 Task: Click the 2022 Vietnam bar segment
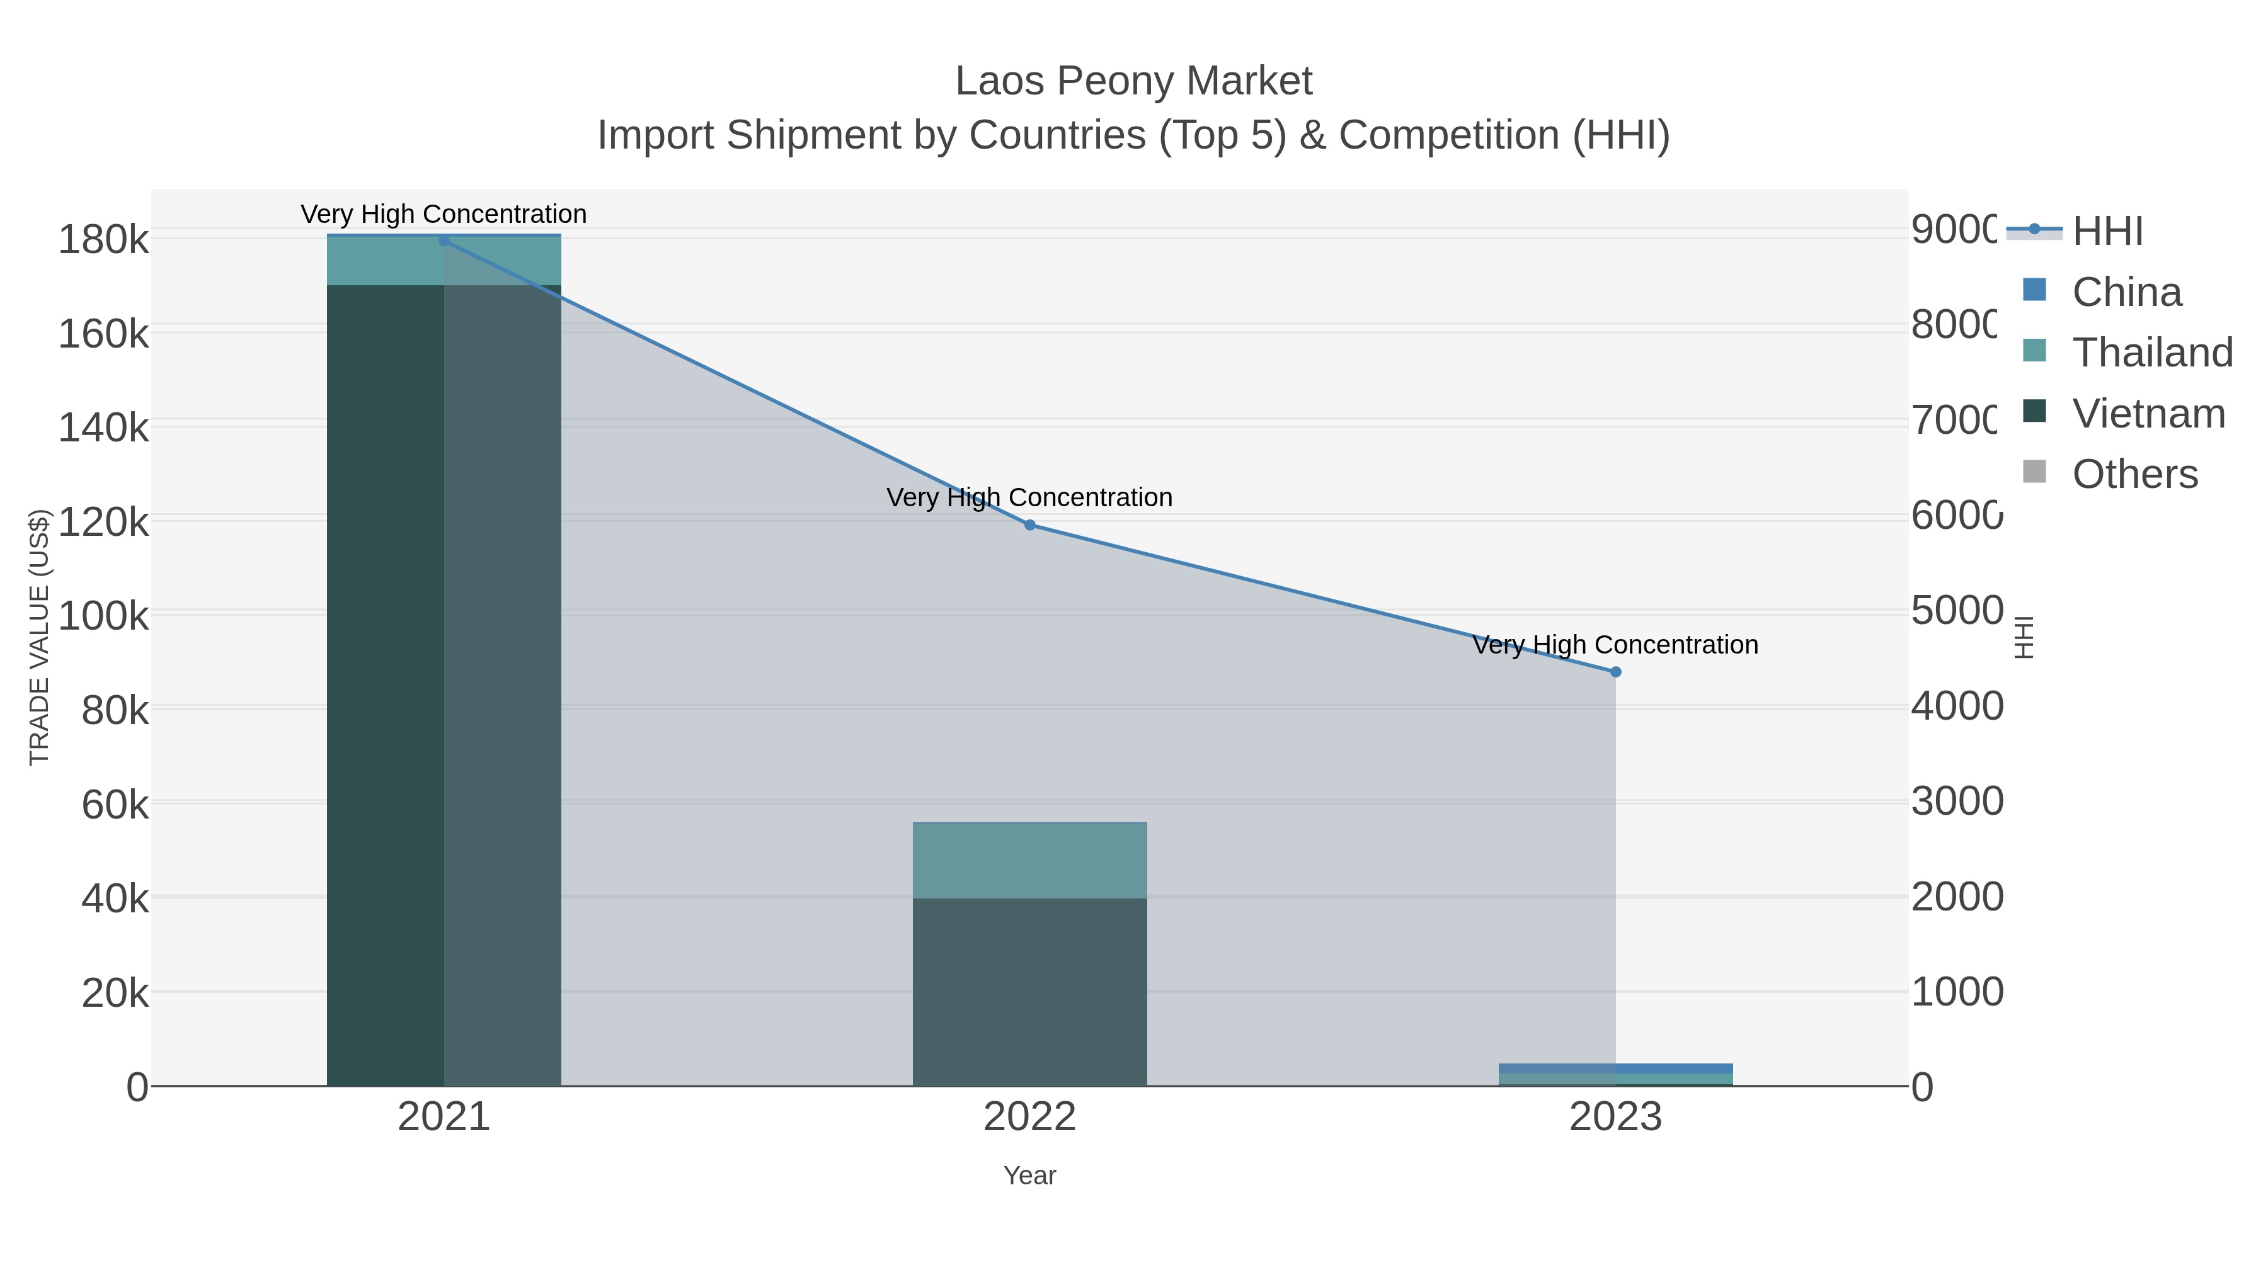tap(1029, 992)
